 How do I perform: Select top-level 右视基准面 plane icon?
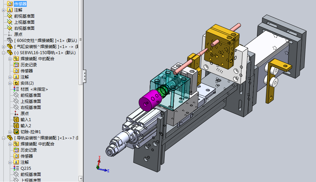pyautogui.click(x=10, y=28)
